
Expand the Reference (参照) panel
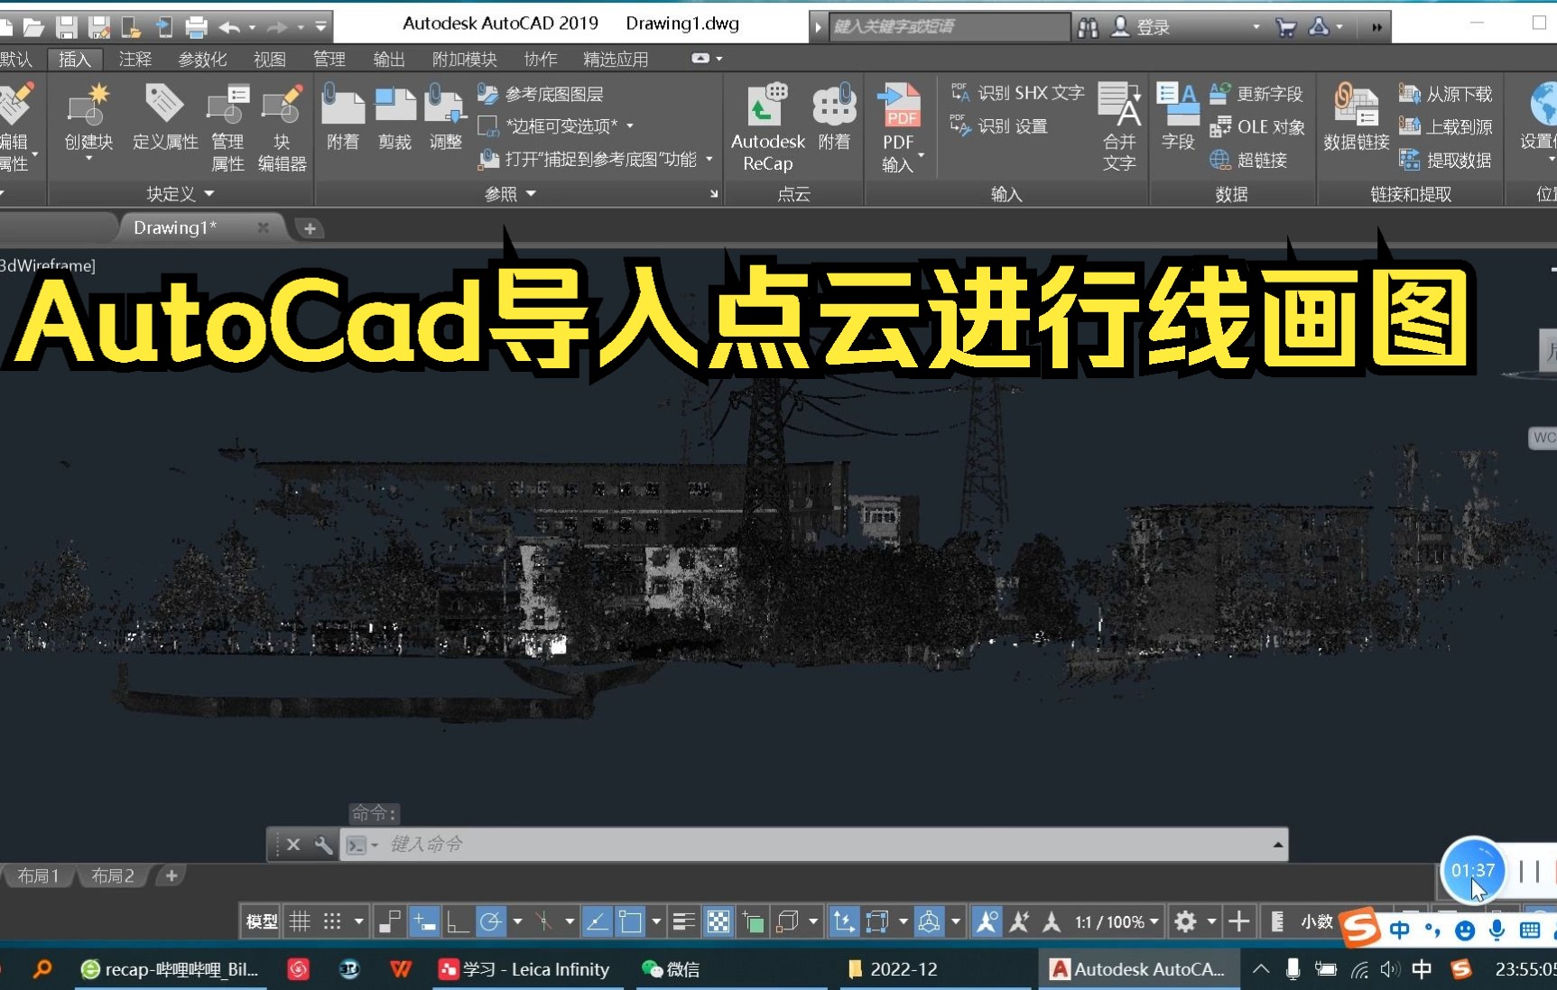pyautogui.click(x=510, y=194)
